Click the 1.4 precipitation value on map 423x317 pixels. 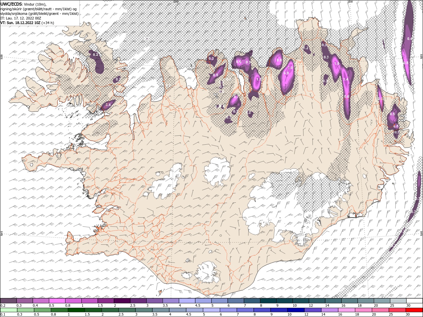click(x=346, y=80)
